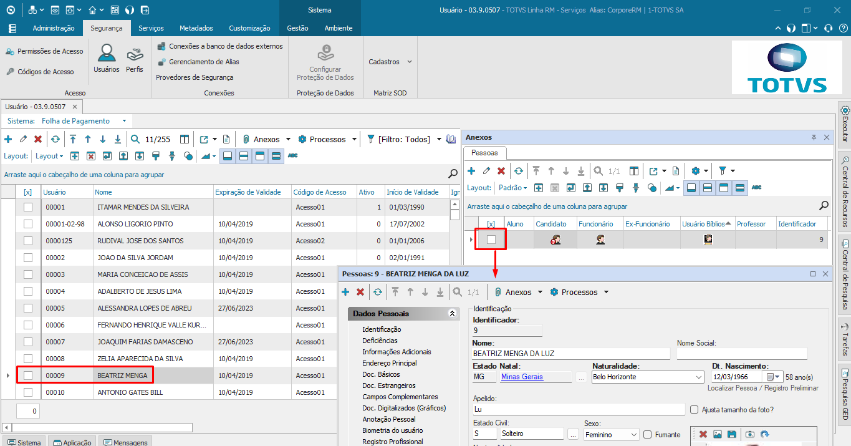851x446 pixels.
Task: Click Configurar Proteção de Dados
Action: pyautogui.click(x=325, y=62)
